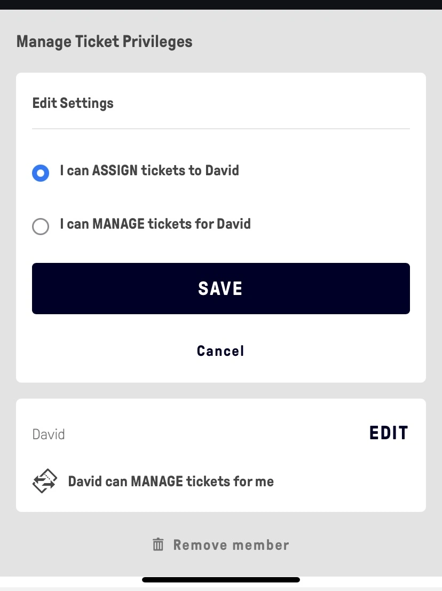This screenshot has height=591, width=442.
Task: Tap the dark status bar at top
Action: 221,4
